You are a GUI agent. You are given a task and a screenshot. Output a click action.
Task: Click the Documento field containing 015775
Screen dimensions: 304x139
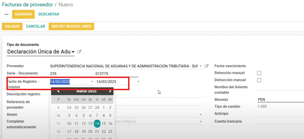[x=117, y=74]
